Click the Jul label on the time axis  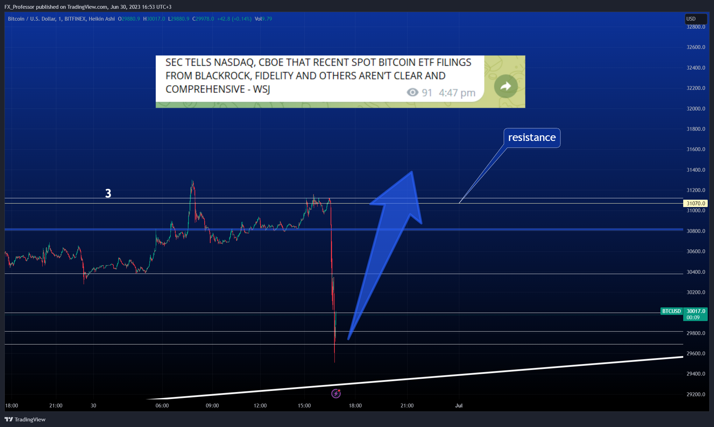click(459, 405)
